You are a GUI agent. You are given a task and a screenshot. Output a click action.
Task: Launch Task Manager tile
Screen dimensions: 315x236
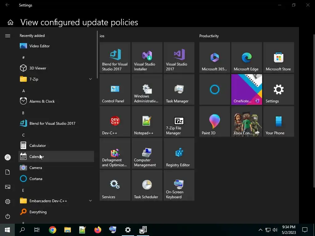(x=179, y=89)
